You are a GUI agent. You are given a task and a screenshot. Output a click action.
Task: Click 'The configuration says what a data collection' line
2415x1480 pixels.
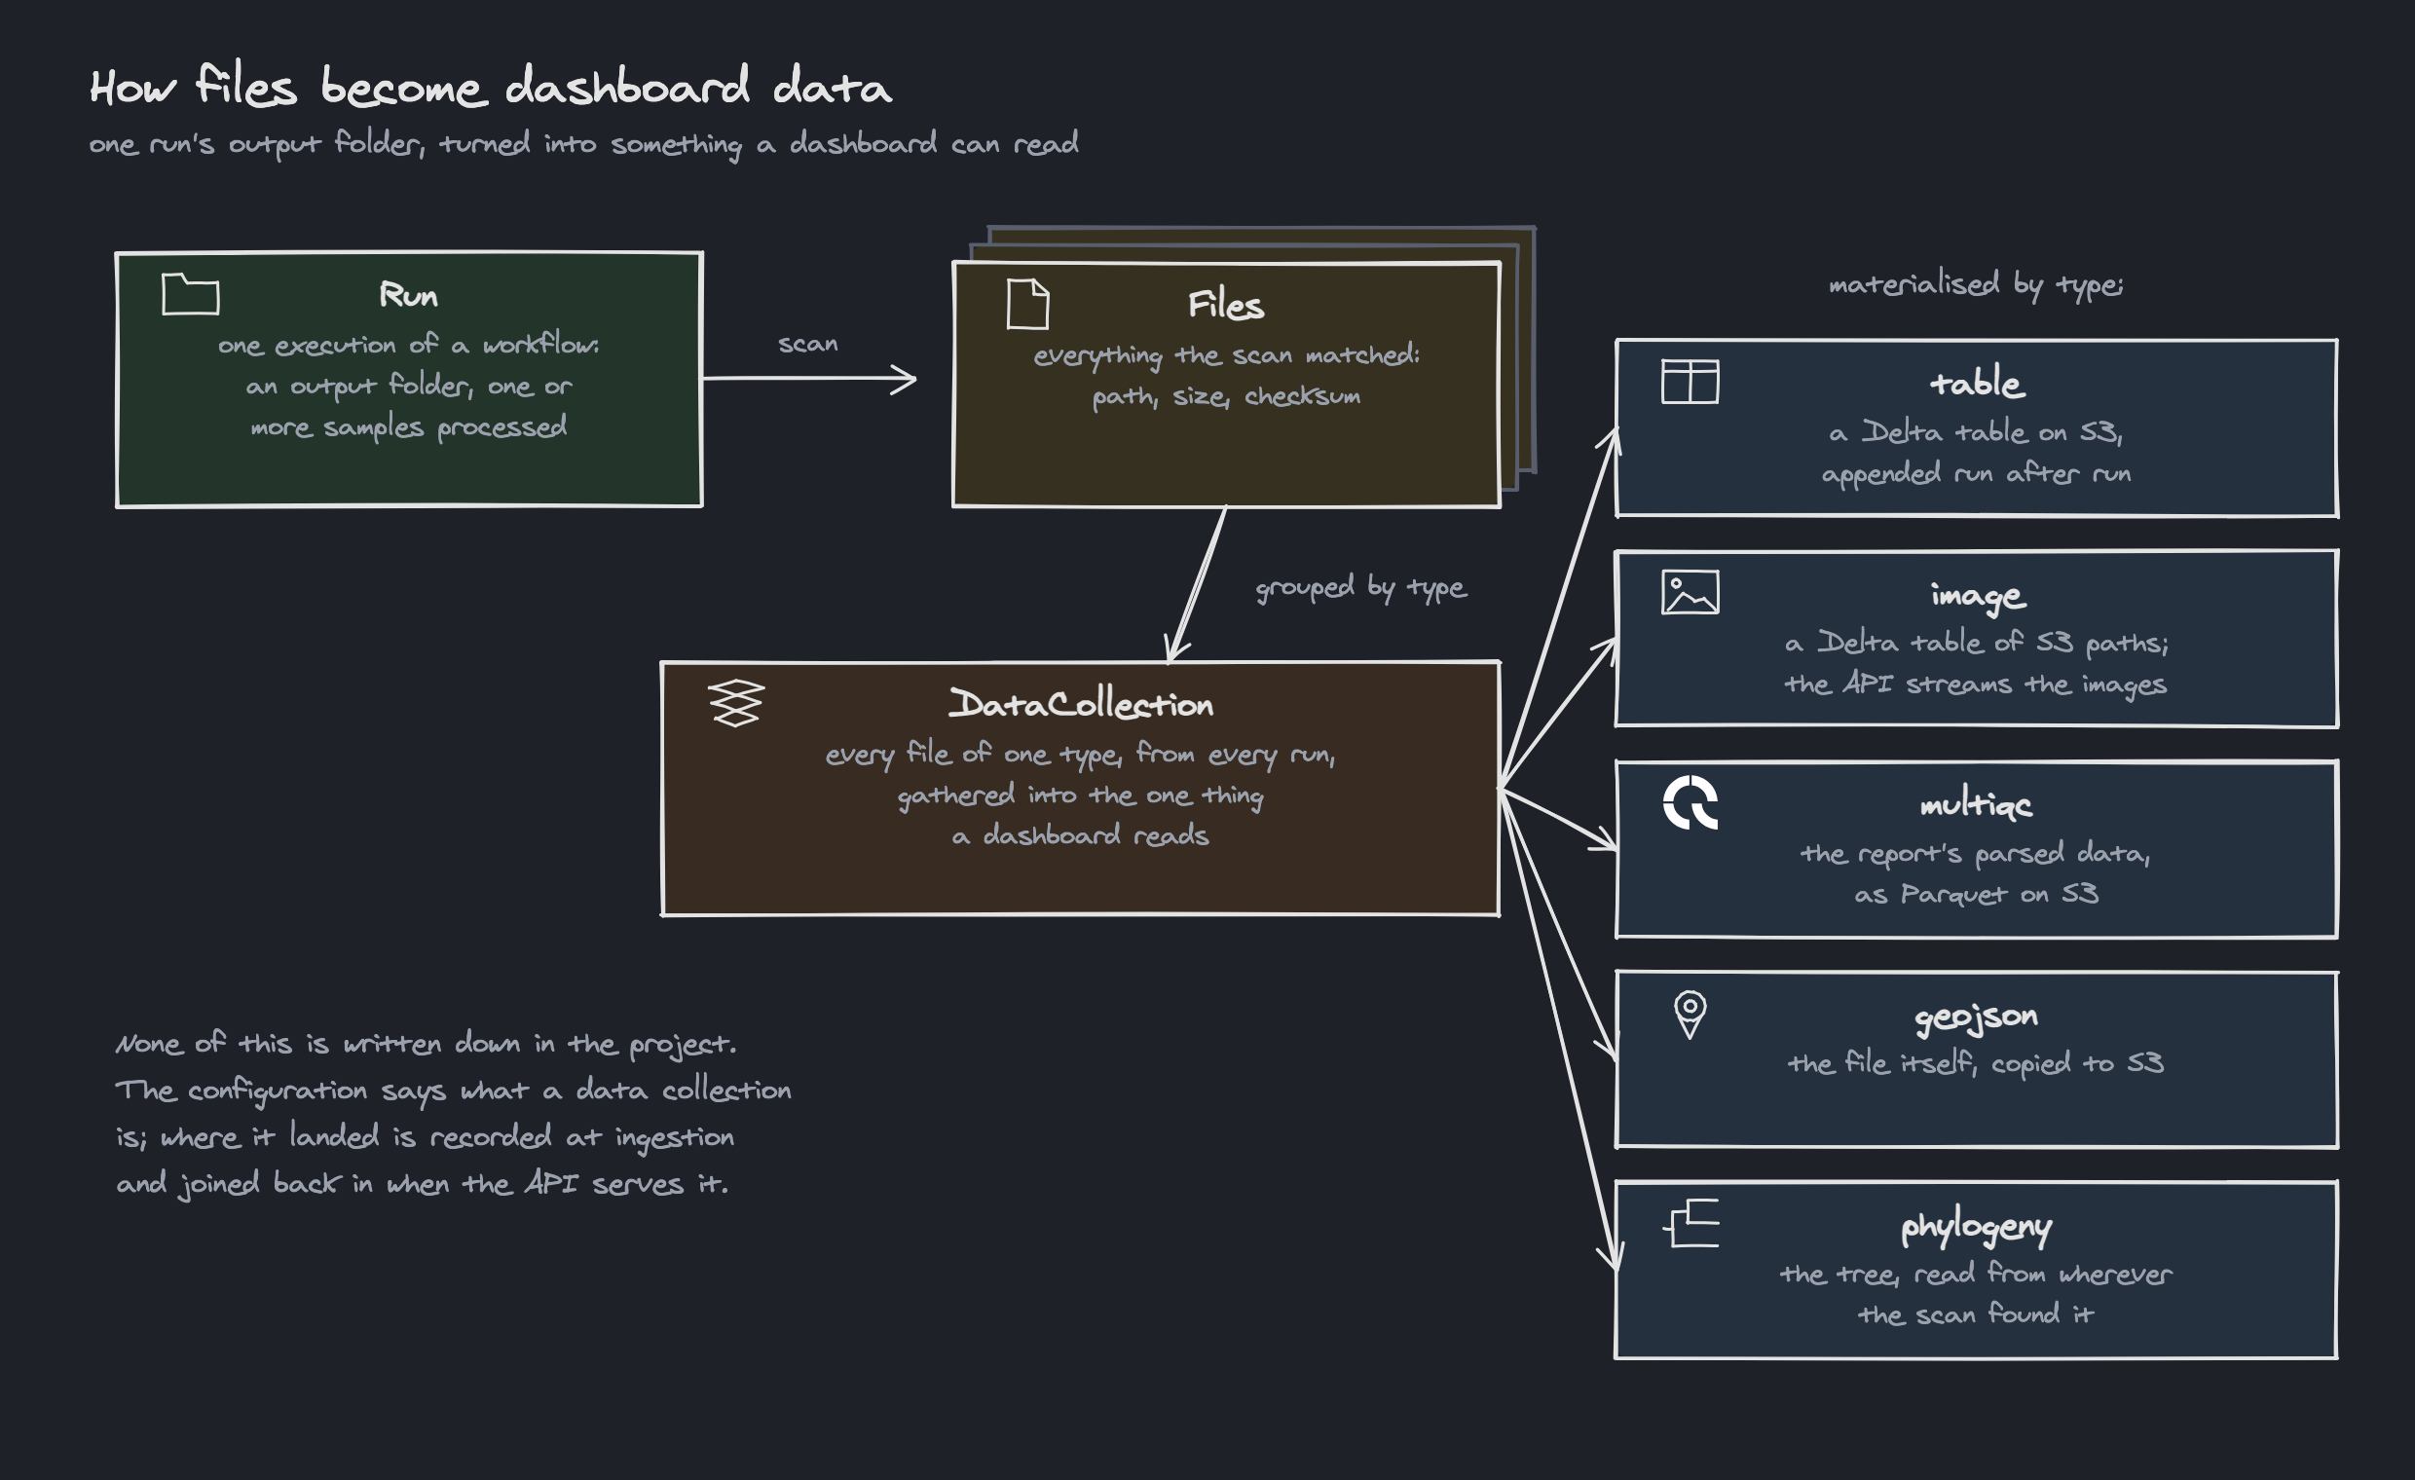(453, 1091)
